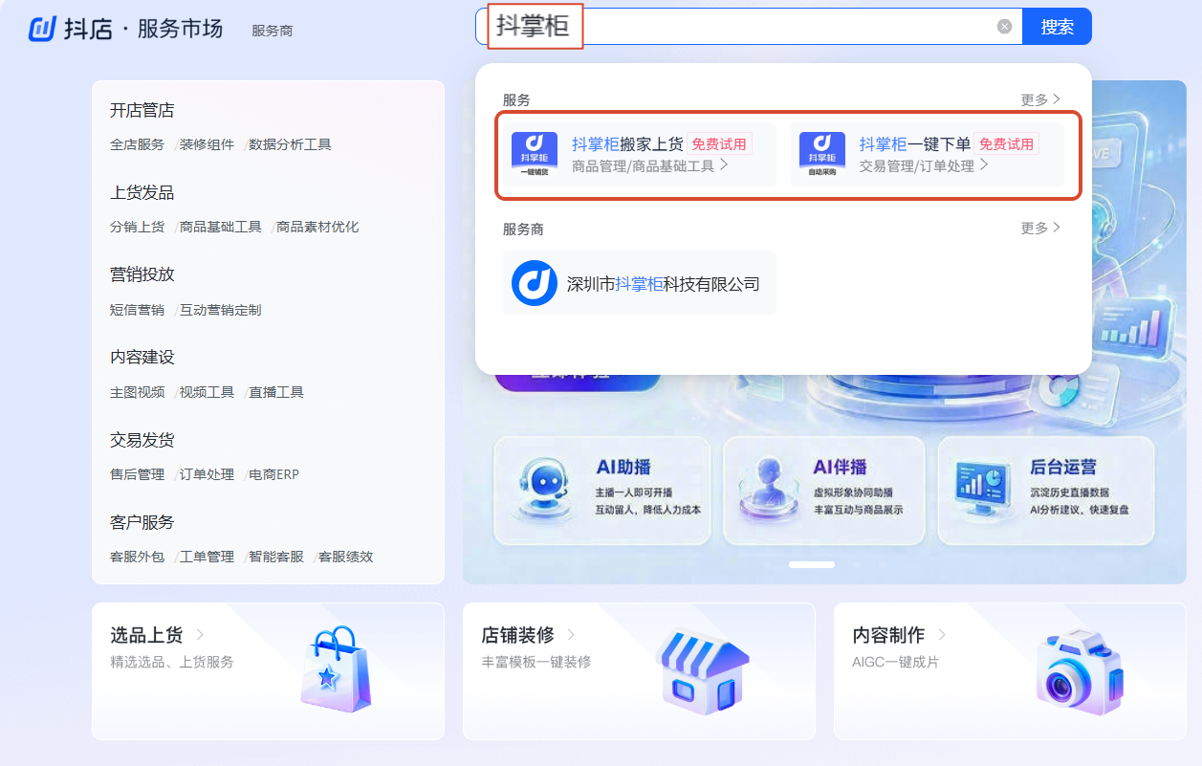Viewport: 1202px width, 766px height.
Task: Select 客服外包 in the sidebar
Action: tap(137, 557)
